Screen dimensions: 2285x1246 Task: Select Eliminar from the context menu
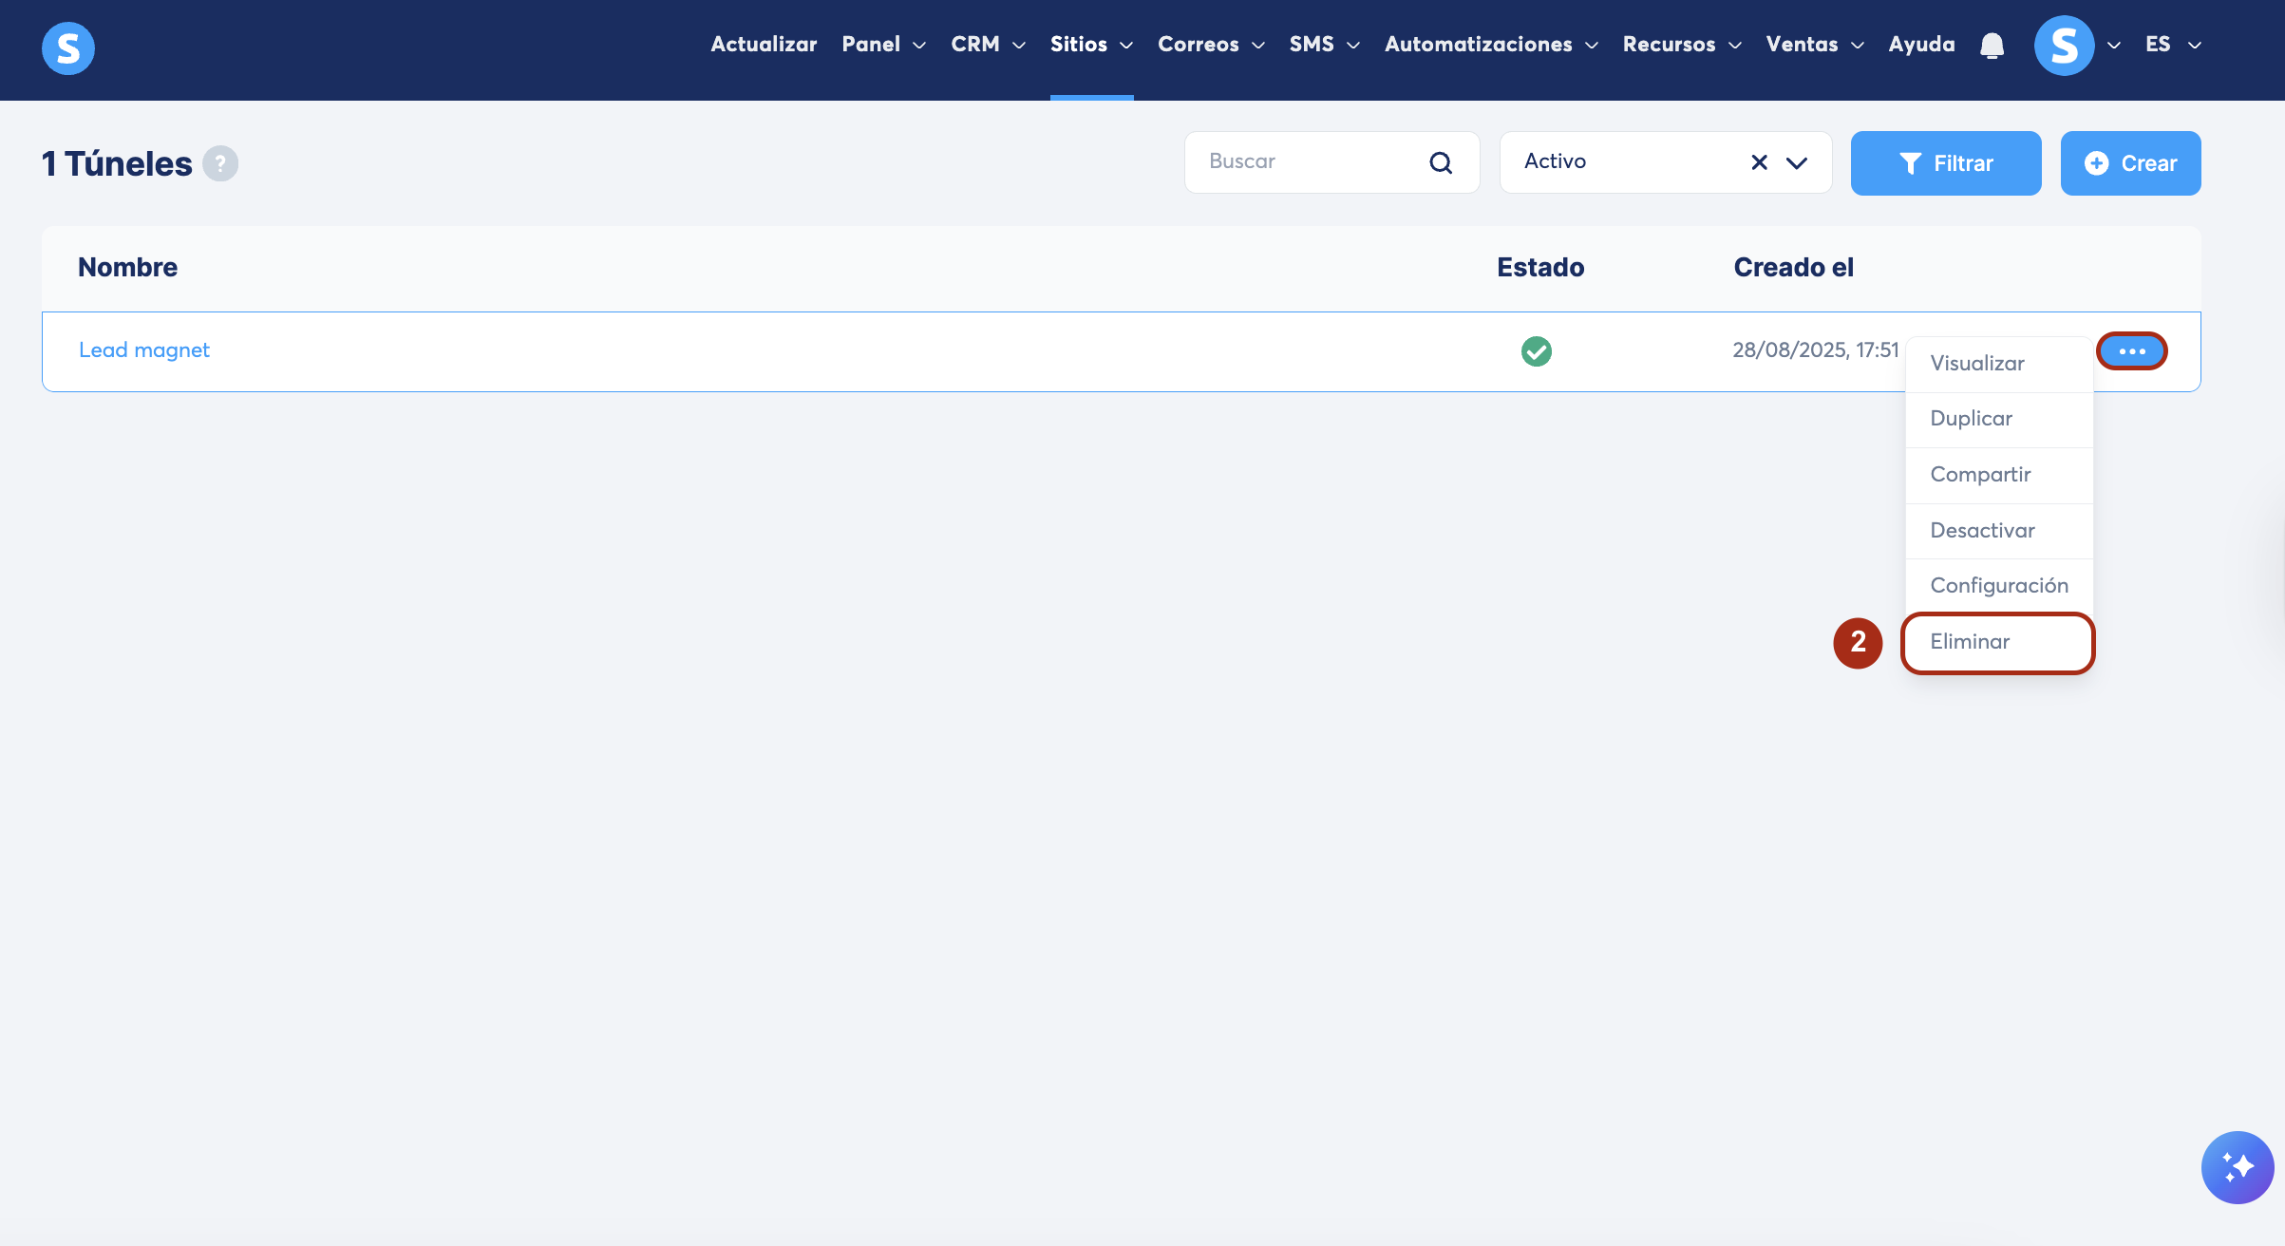click(1970, 642)
